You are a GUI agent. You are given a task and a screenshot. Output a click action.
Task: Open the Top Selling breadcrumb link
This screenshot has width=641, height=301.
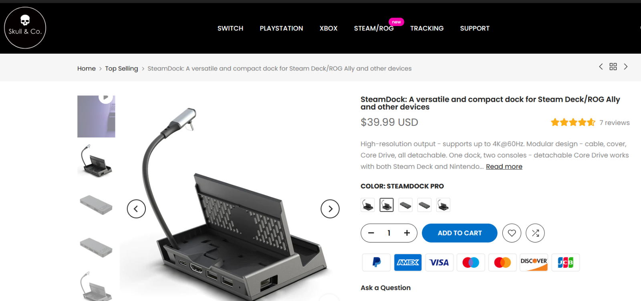121,69
